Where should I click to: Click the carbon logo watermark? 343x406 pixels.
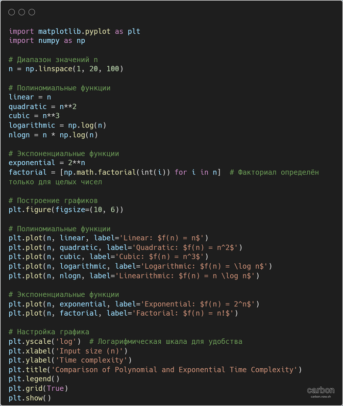point(320,390)
